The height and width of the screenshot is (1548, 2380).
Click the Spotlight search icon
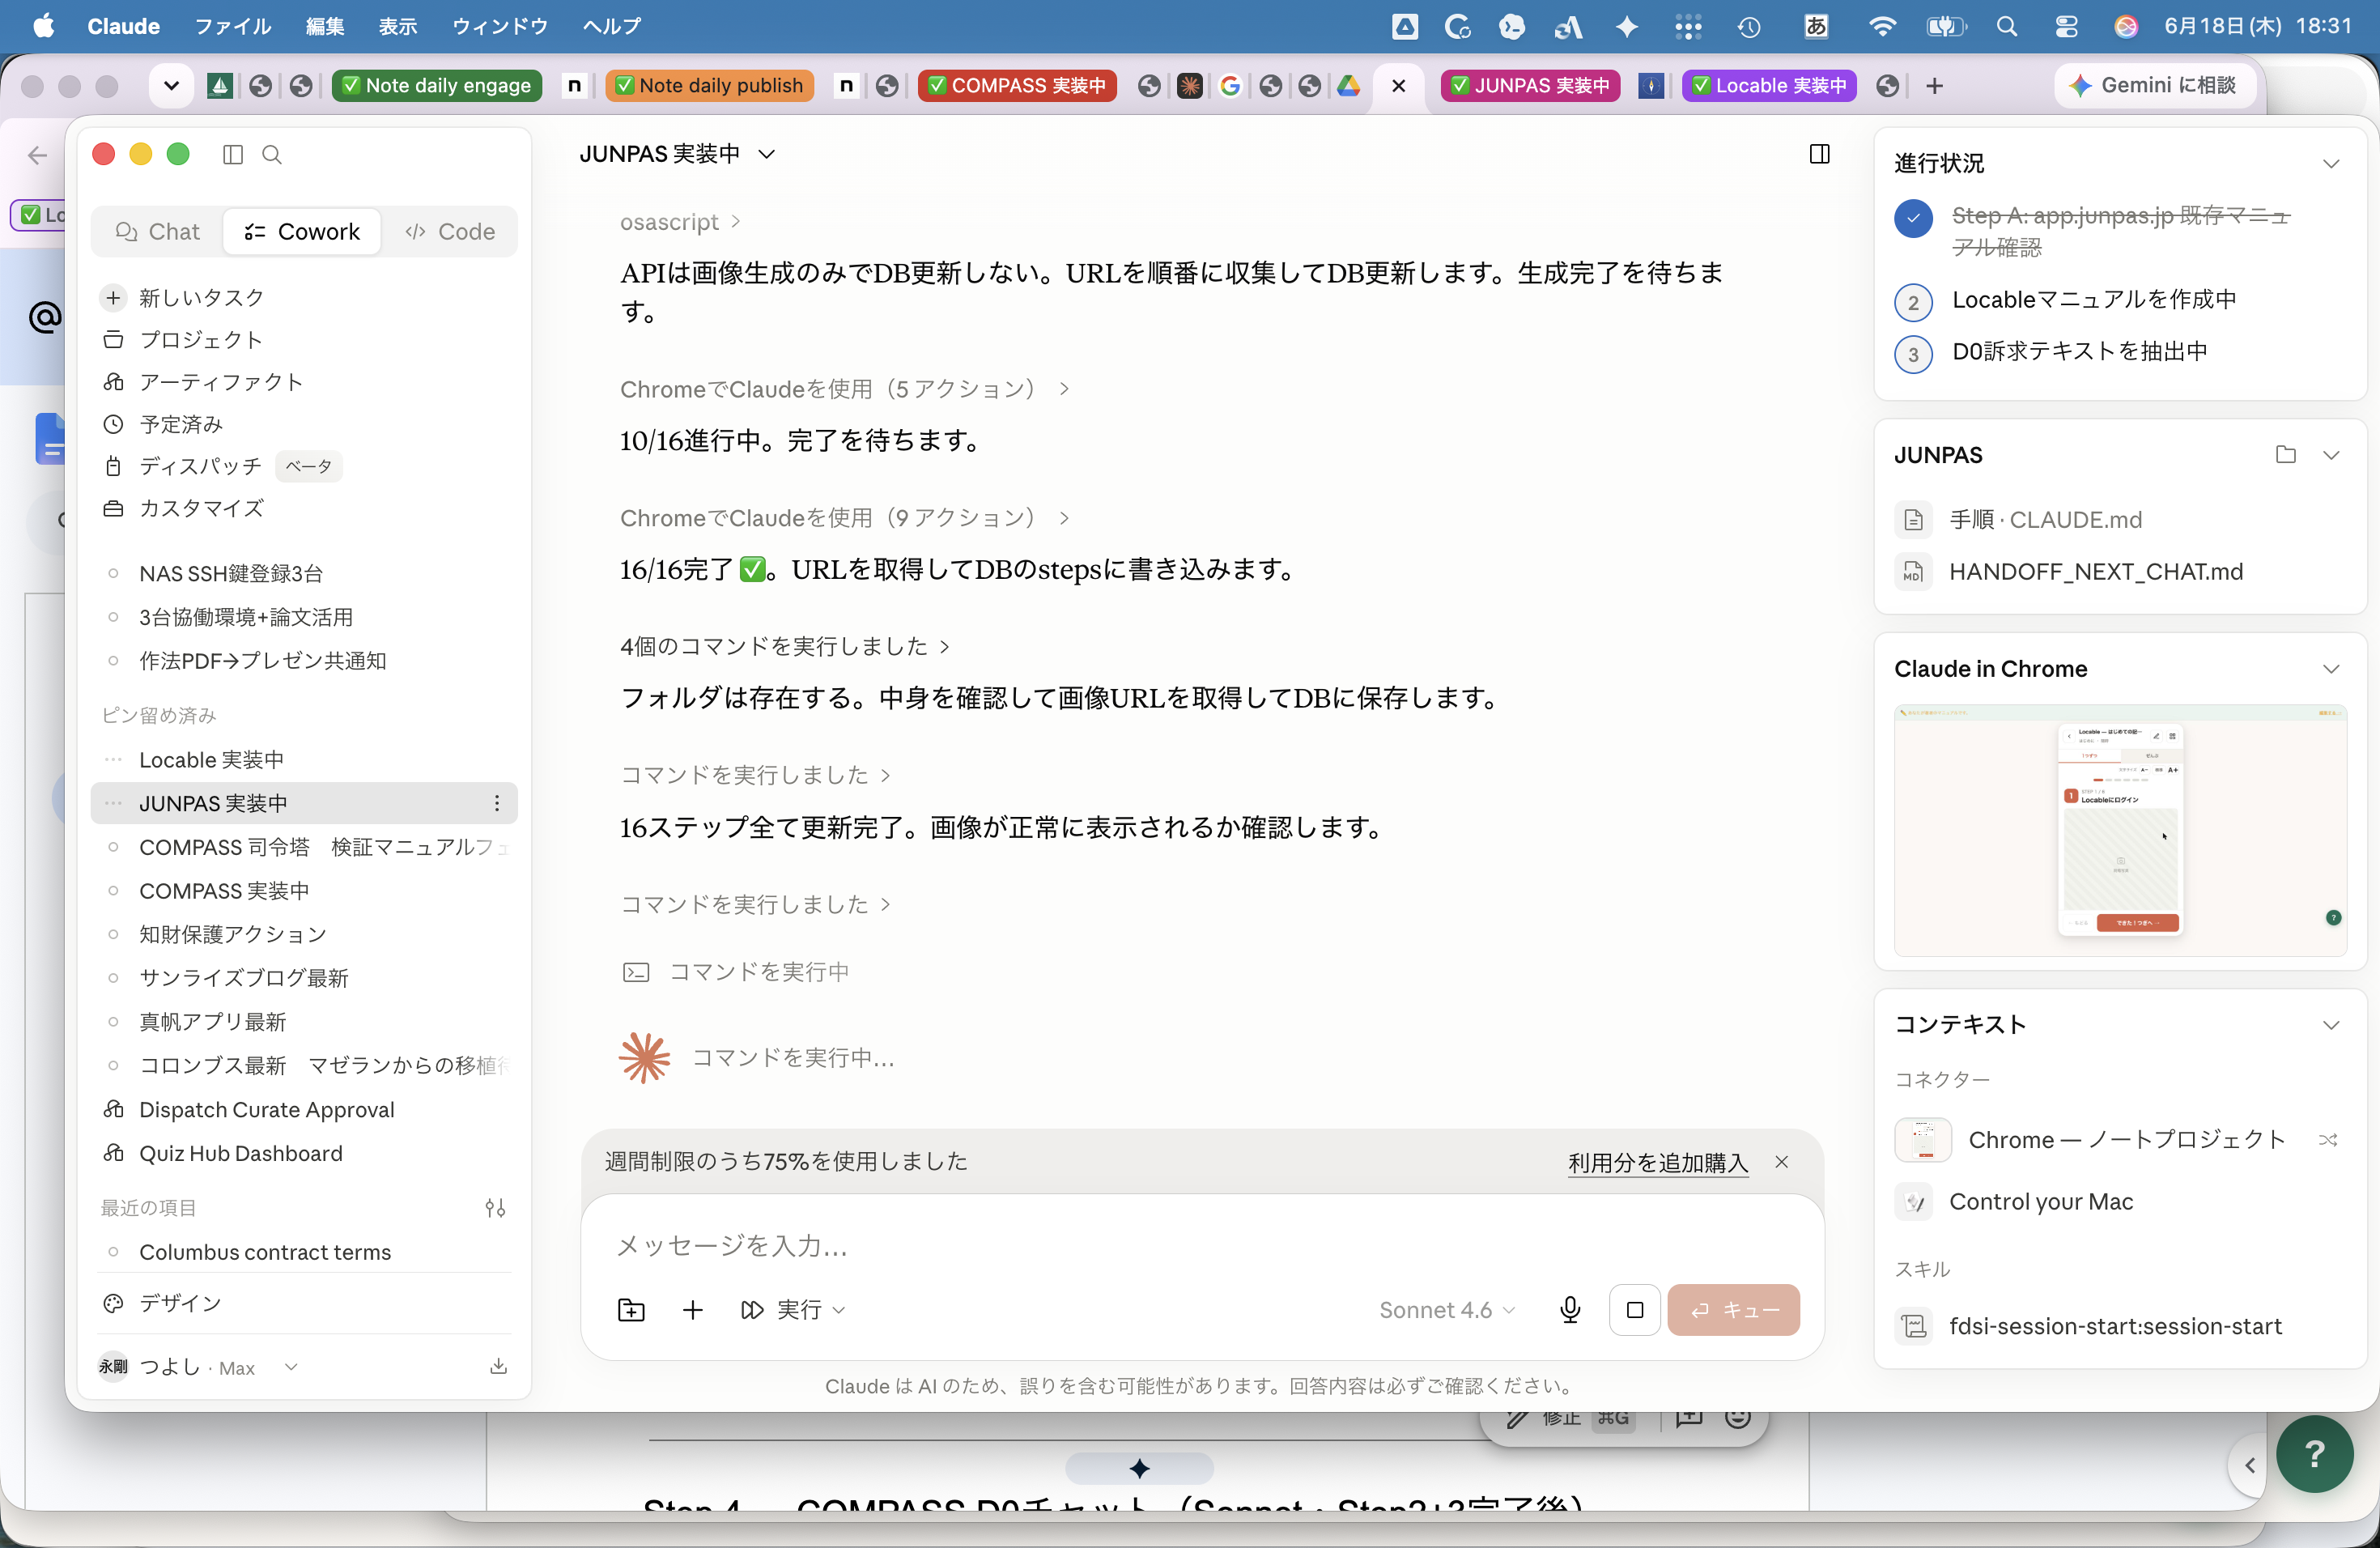pos(2006,26)
